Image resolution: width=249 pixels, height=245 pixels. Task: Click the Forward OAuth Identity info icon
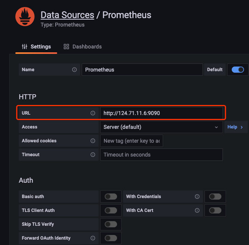pos(92,238)
